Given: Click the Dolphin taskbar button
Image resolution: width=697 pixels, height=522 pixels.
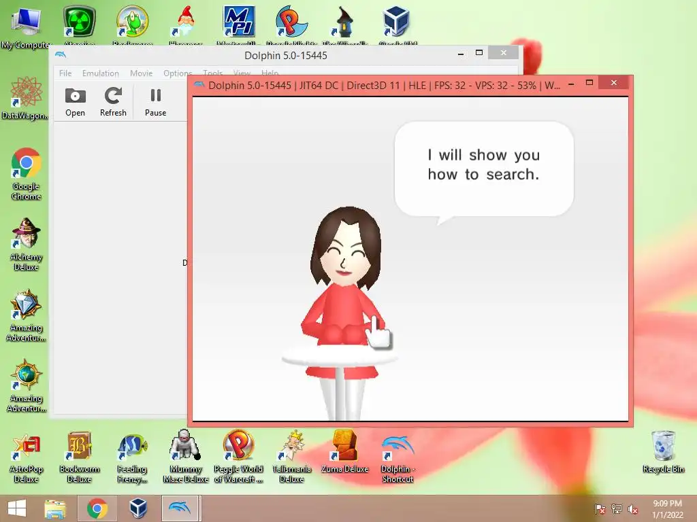Looking at the screenshot, I should point(180,508).
